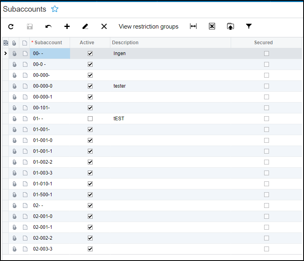The image size is (304, 261).
Task: Uncheck Active for subaccount 00-000-0
Action: (x=90, y=86)
